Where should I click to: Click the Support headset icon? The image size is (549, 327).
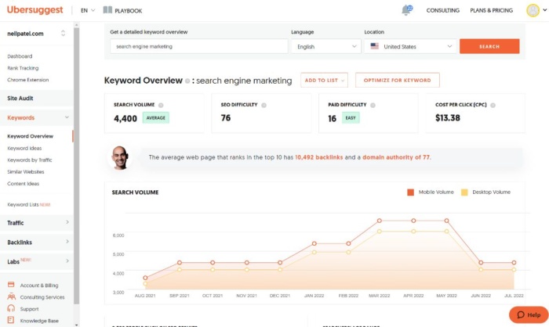(11, 308)
